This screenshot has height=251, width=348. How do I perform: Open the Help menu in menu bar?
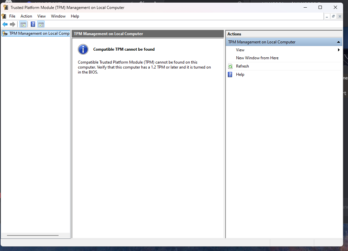click(75, 16)
